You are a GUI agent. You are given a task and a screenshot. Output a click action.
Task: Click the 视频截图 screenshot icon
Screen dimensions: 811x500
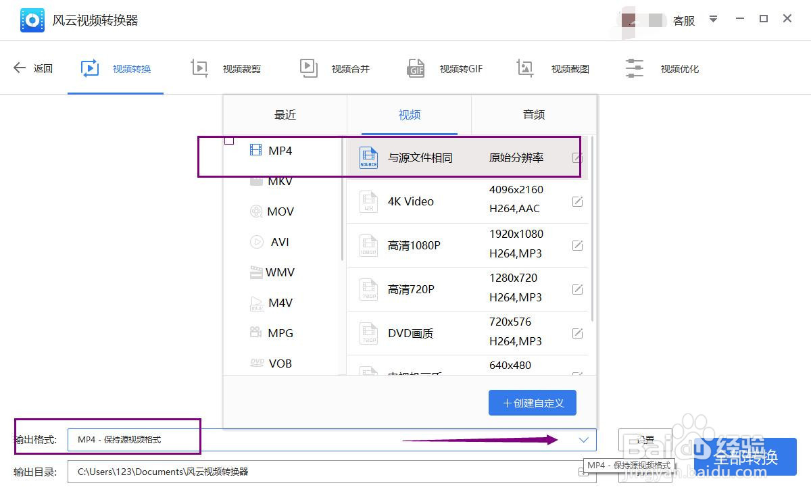click(x=525, y=68)
